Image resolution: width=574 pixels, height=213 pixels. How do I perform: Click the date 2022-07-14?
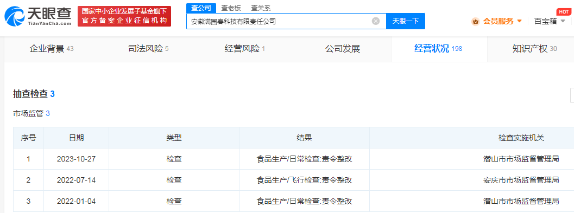click(x=76, y=180)
